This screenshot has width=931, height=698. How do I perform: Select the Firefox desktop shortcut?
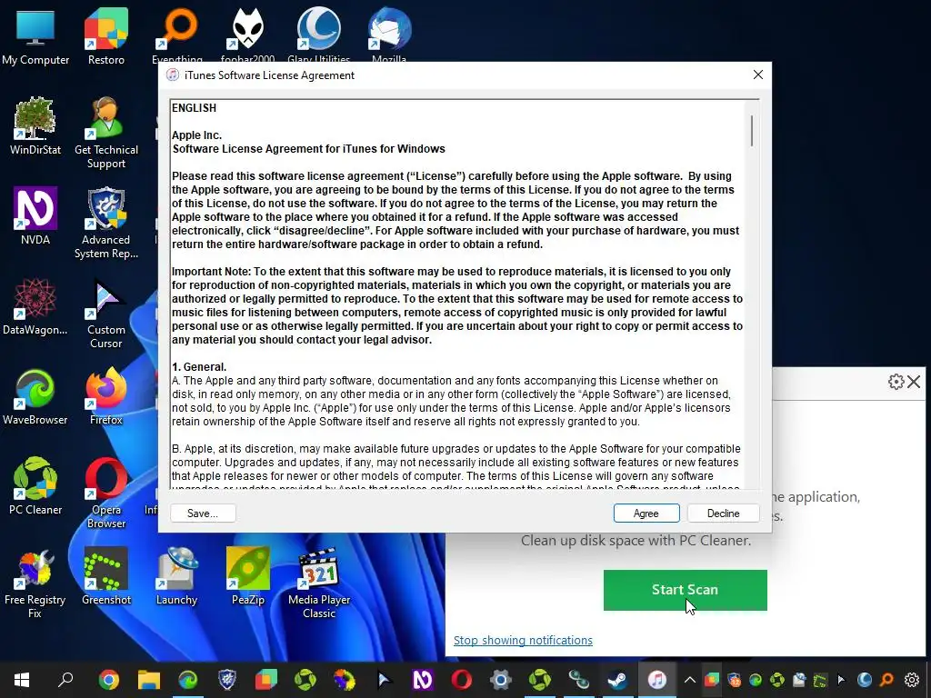pyautogui.click(x=106, y=396)
